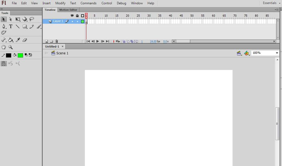Select the Rectangle tool
The height and width of the screenshot is (166, 282).
[25, 27]
